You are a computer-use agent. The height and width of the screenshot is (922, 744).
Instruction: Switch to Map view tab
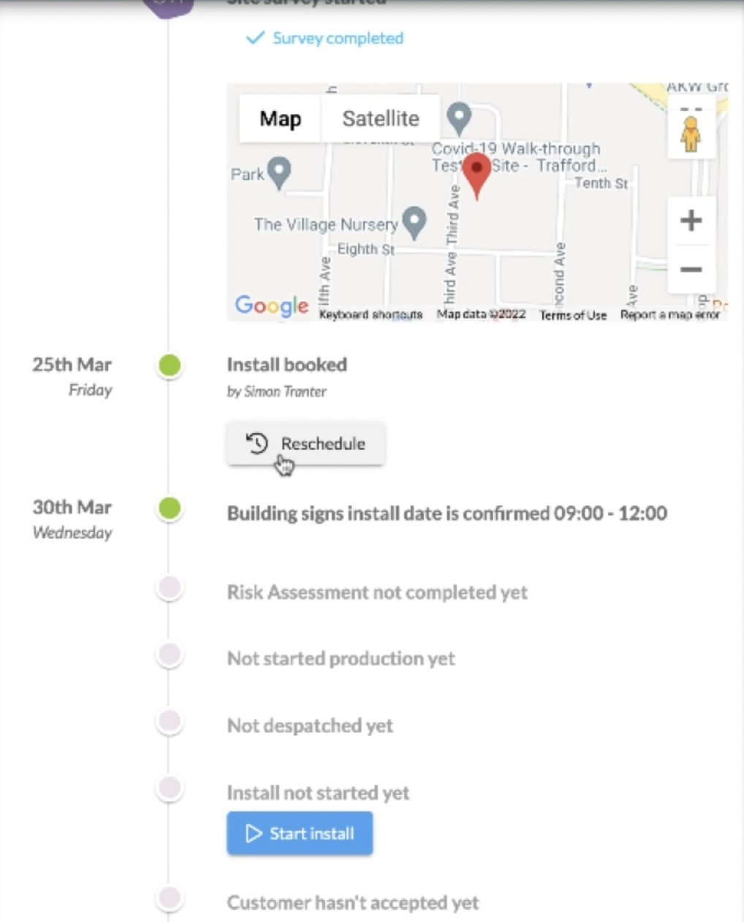(281, 118)
